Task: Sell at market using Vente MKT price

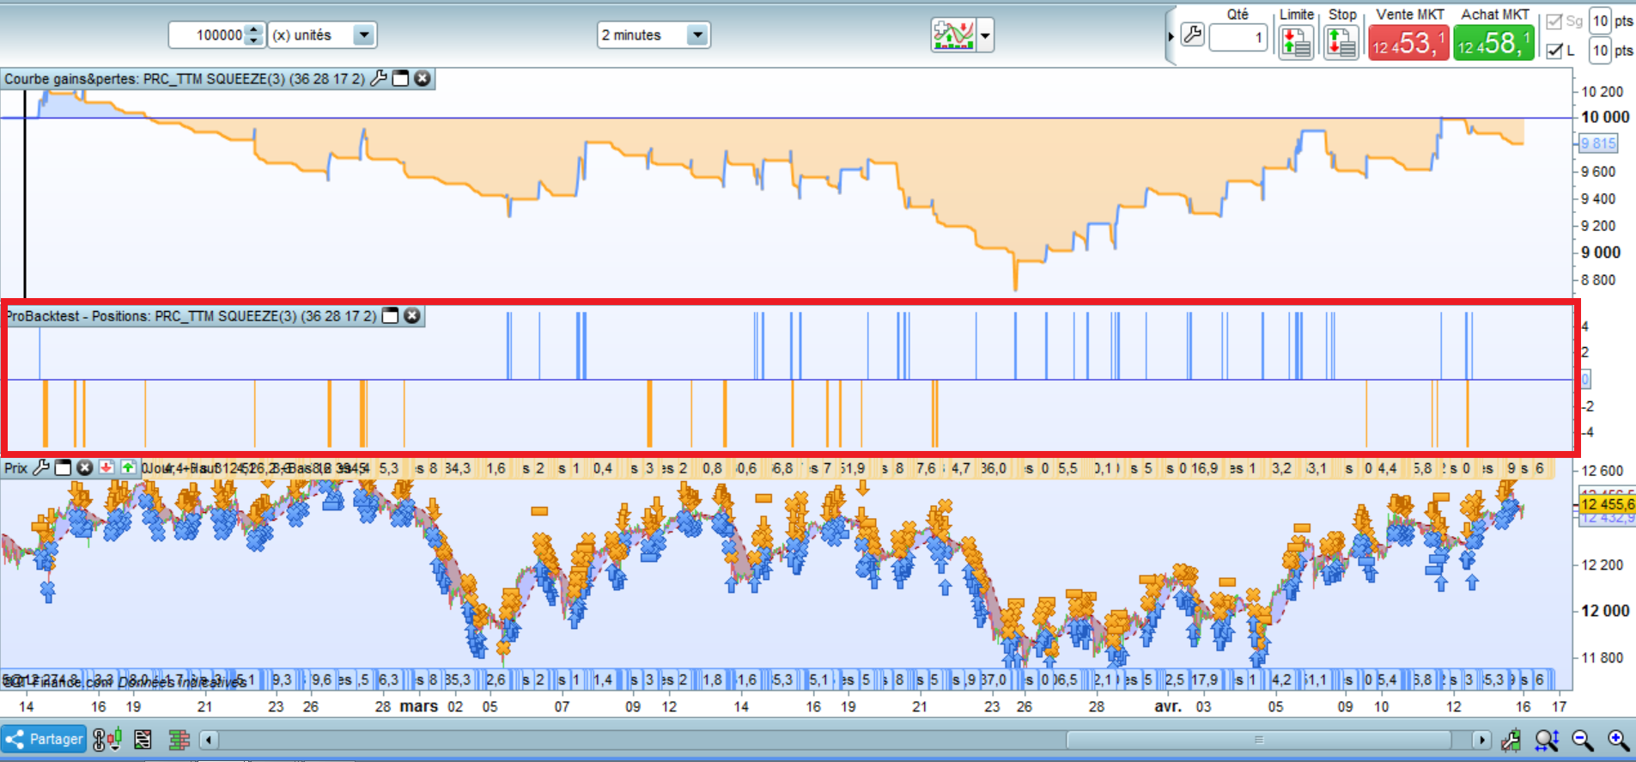Action: pyautogui.click(x=1408, y=42)
